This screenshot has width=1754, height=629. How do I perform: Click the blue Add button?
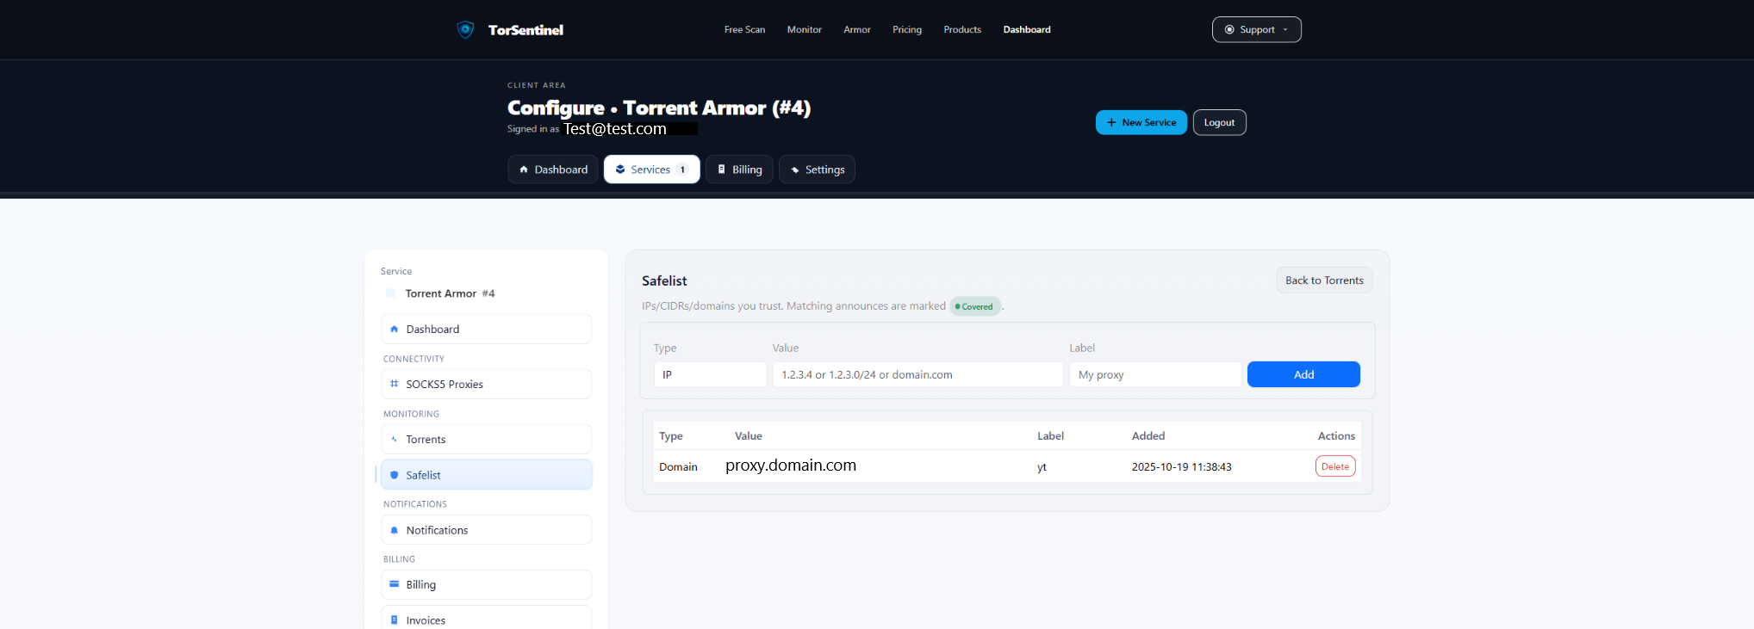[1303, 374]
